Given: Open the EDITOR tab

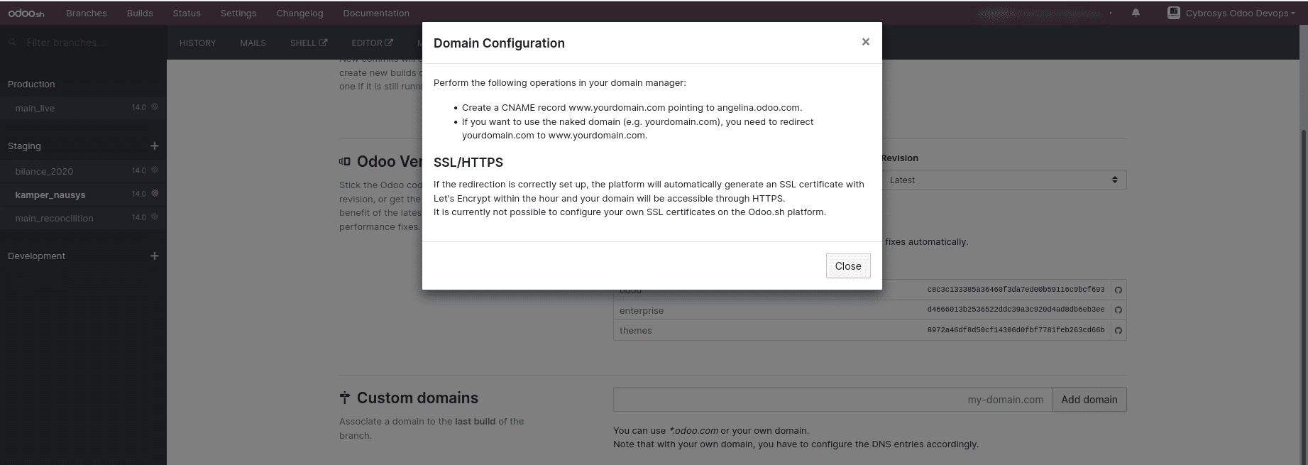Looking at the screenshot, I should tap(372, 43).
